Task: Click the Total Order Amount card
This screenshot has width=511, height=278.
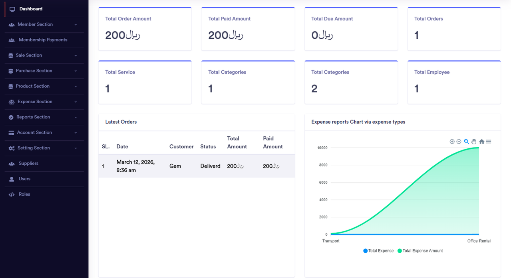Action: pyautogui.click(x=145, y=29)
